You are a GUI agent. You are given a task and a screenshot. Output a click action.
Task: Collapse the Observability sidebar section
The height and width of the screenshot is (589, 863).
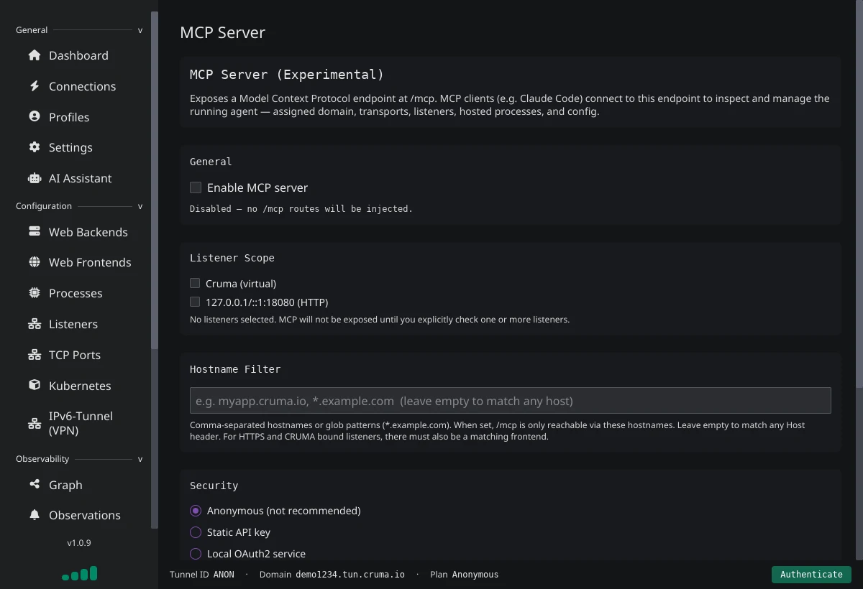[x=140, y=459]
